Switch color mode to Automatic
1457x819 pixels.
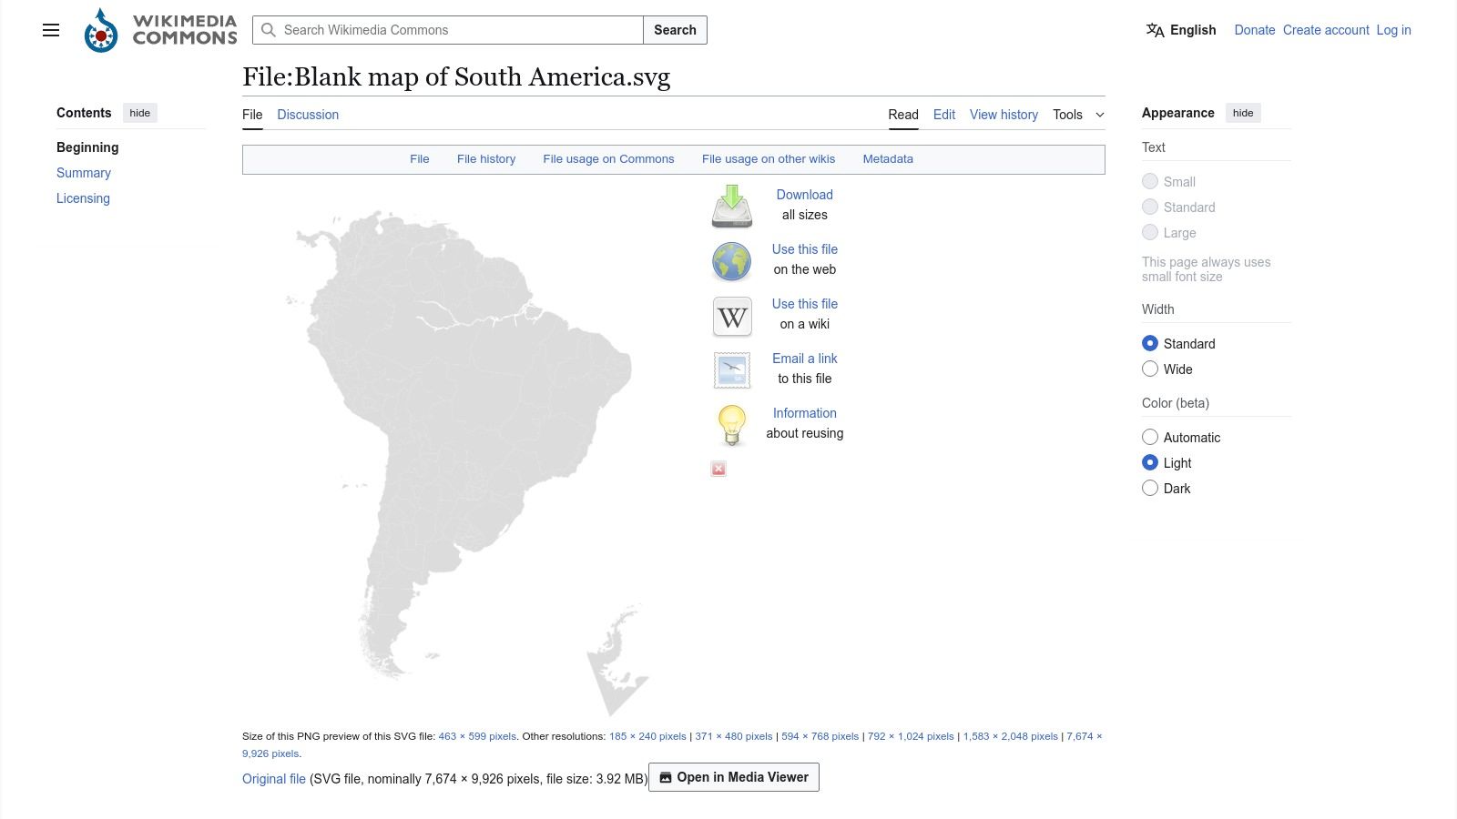[1150, 437]
